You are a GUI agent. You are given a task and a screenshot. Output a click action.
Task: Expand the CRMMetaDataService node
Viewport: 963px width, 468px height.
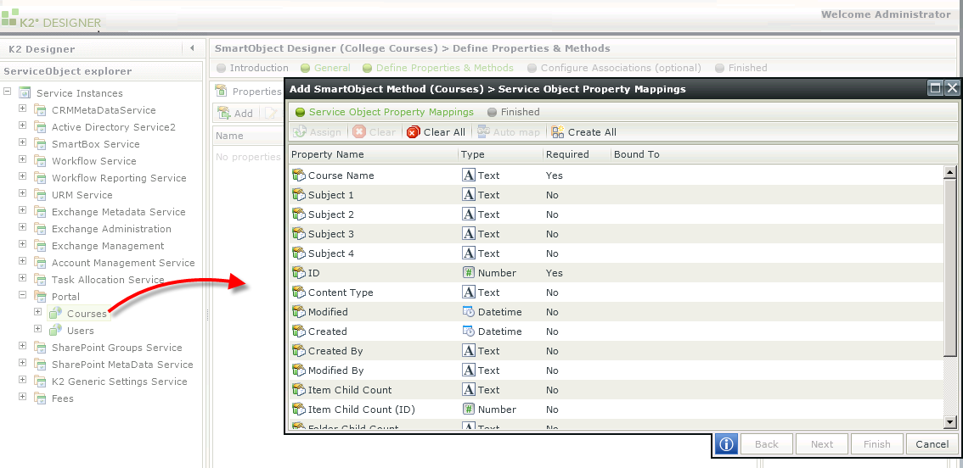(23, 109)
